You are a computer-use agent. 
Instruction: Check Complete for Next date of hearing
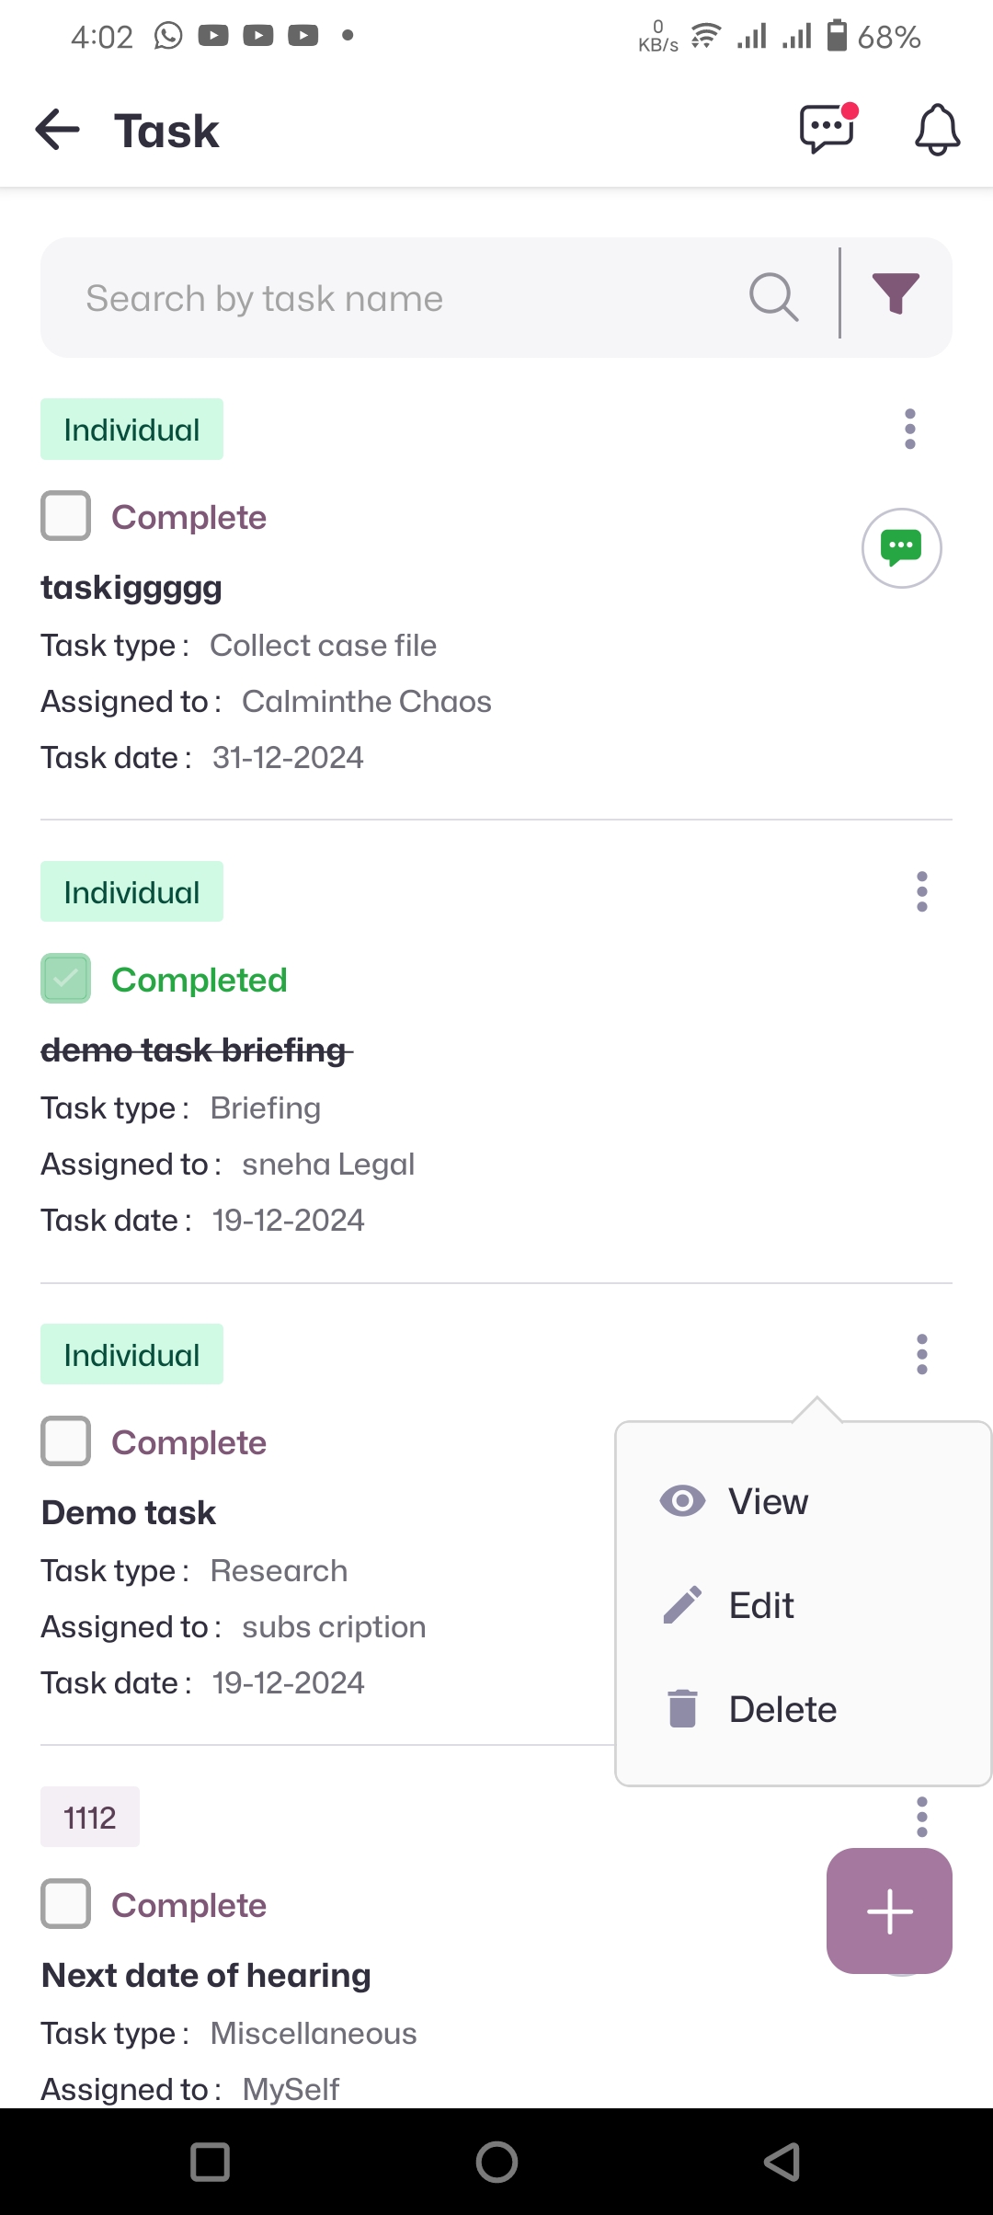point(66,1904)
